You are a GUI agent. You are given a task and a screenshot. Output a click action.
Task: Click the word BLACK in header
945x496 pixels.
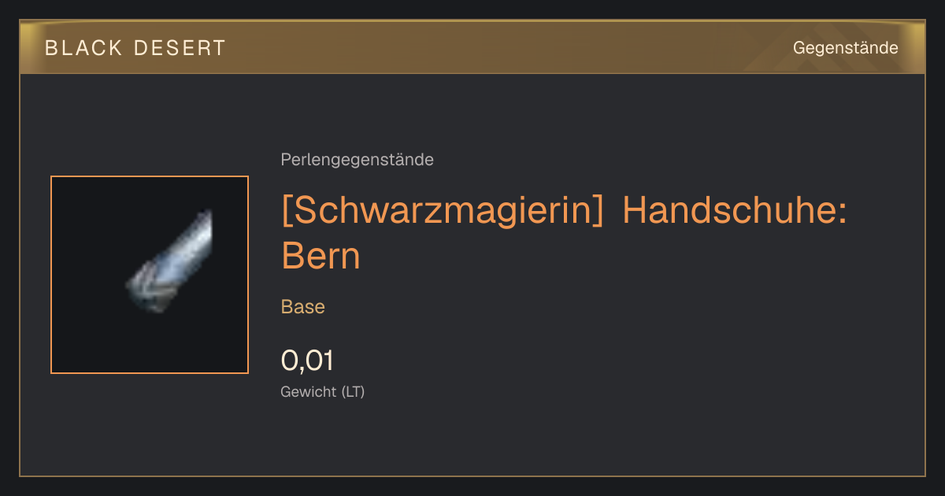click(83, 48)
